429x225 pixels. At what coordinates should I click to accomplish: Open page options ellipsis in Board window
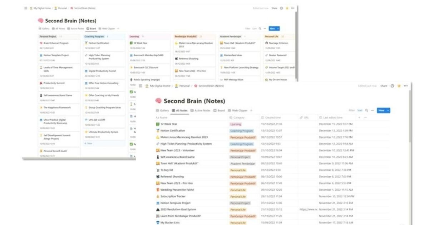293,8
